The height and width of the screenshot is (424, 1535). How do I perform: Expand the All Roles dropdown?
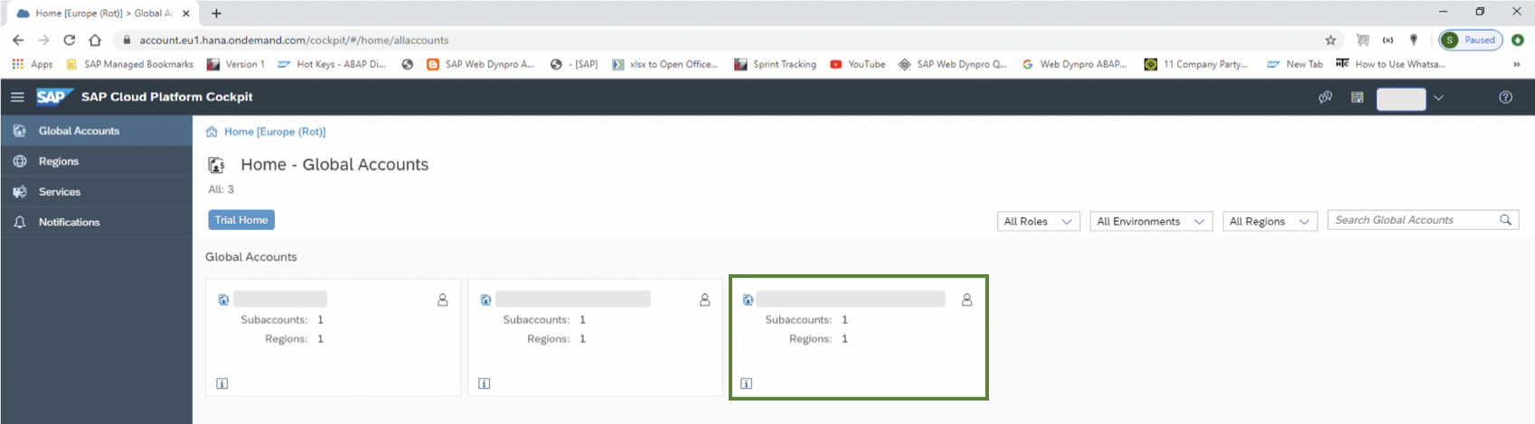(x=1038, y=221)
